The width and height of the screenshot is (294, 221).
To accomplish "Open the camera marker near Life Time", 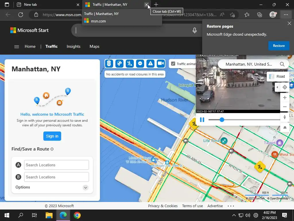I will (x=231, y=151).
